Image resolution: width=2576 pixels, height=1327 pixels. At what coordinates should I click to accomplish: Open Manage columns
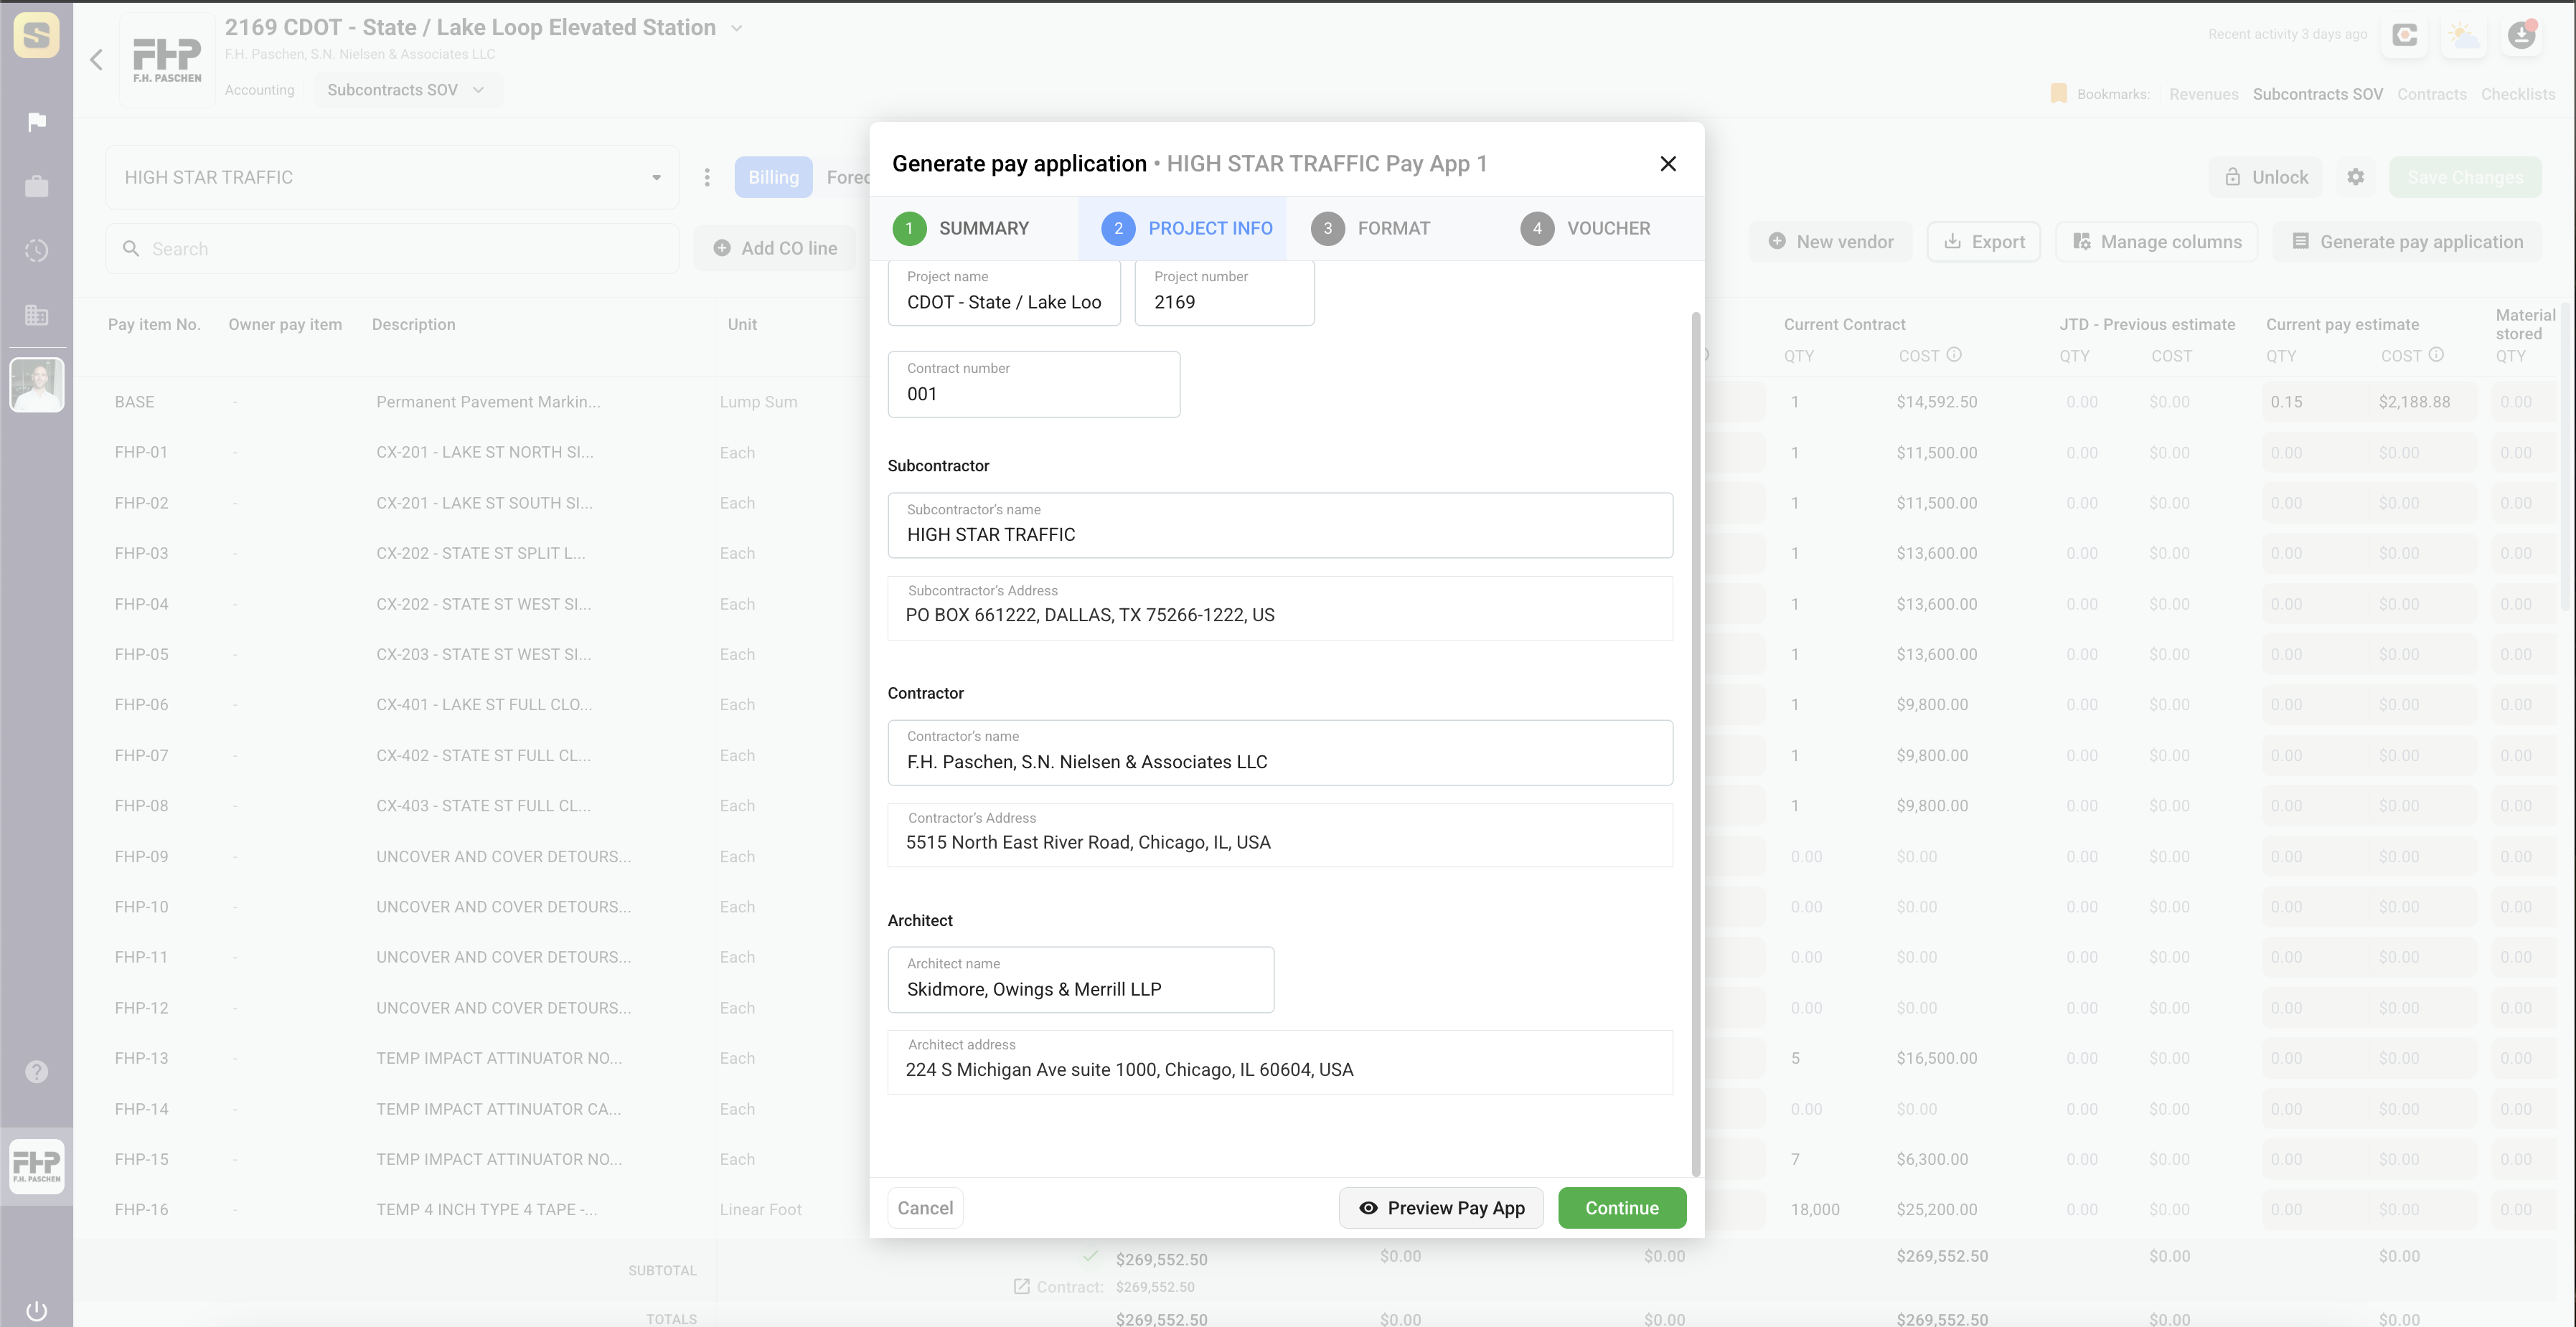coord(2157,242)
